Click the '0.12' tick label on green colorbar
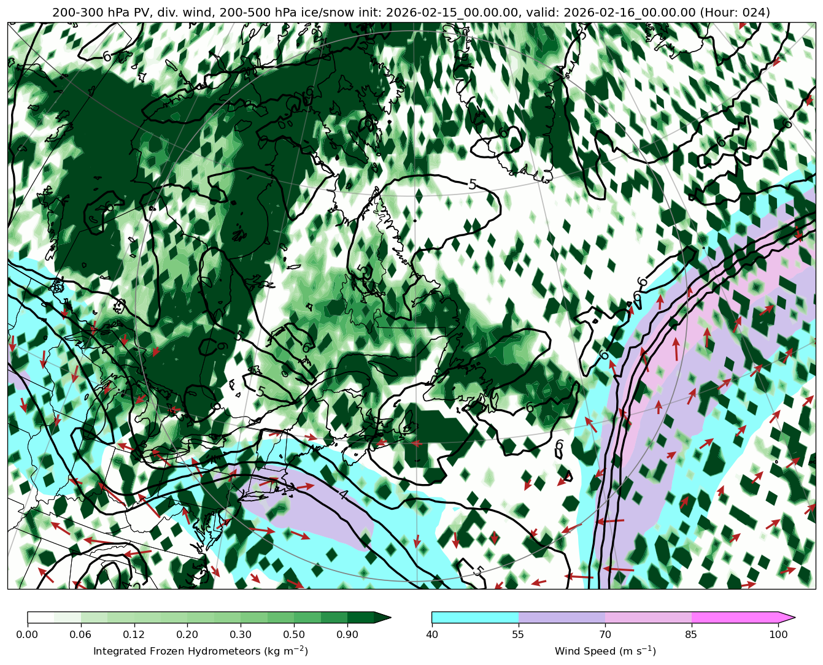 134,634
